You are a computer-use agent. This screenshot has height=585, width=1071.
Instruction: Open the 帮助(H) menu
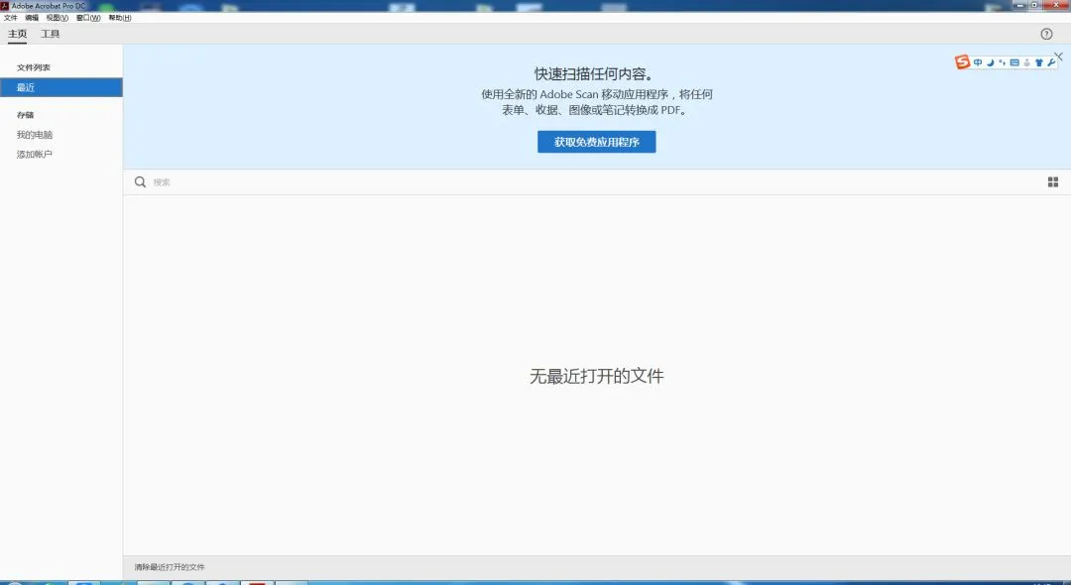pos(120,18)
